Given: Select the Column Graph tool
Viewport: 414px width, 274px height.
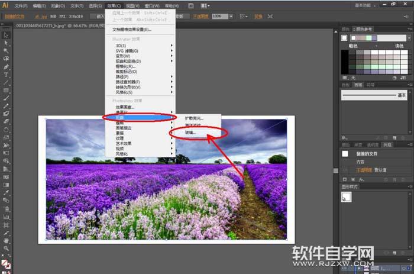Looking at the screenshot, I should pos(6,217).
